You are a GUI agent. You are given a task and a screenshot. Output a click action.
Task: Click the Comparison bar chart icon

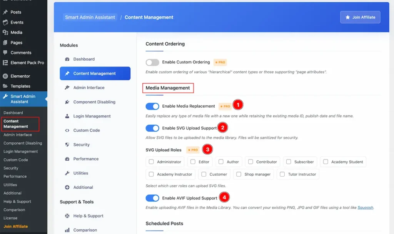[x=67, y=230]
